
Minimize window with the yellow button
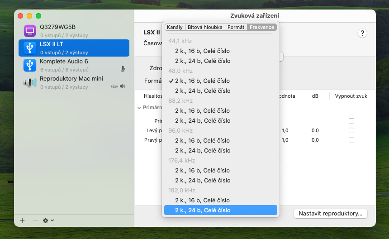pos(29,16)
